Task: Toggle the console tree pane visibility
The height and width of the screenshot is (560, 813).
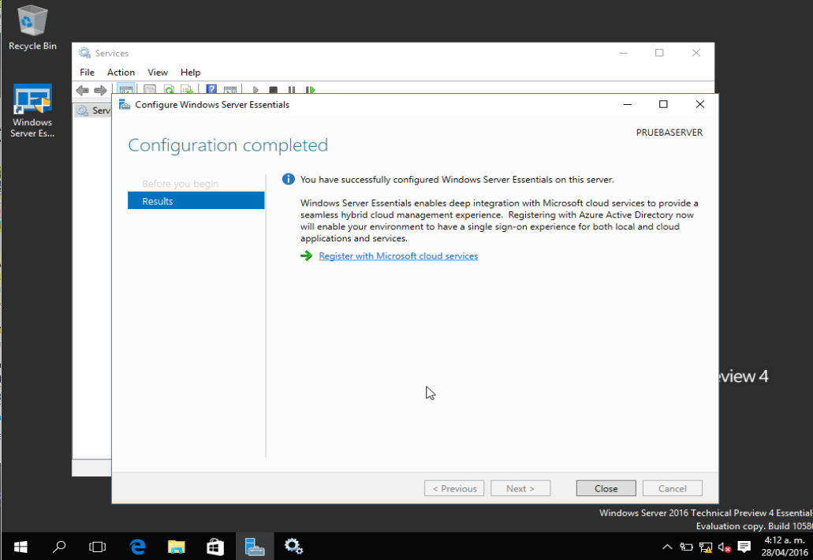Action: point(126,89)
